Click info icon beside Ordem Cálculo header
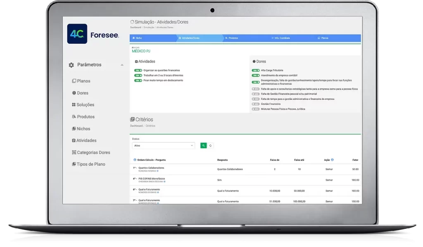Image resolution: width=423 pixels, height=247 pixels. [135, 160]
